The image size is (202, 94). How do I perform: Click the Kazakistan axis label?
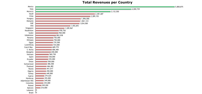tap(29, 30)
